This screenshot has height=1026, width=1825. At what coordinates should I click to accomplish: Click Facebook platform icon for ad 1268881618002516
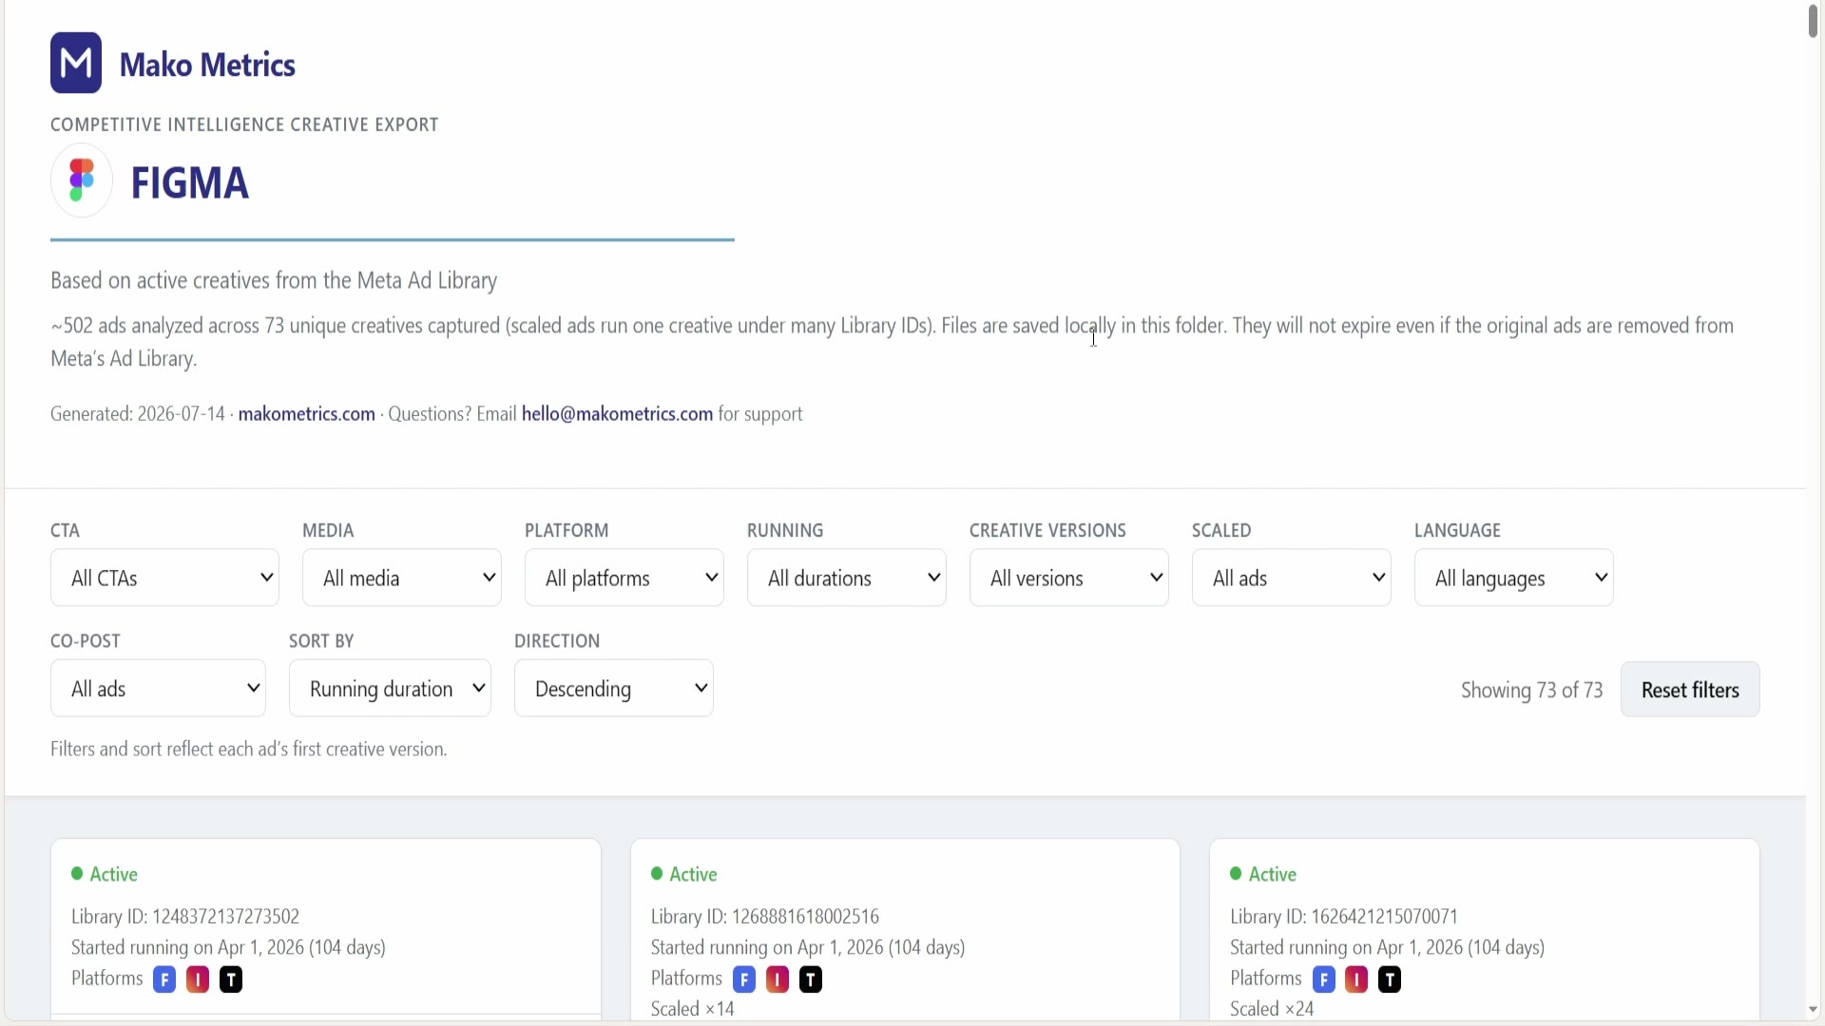pos(744,979)
